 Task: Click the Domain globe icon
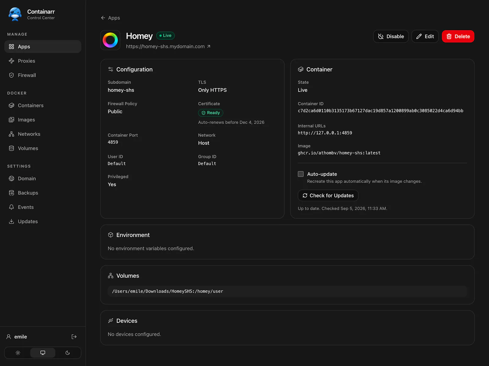11,179
